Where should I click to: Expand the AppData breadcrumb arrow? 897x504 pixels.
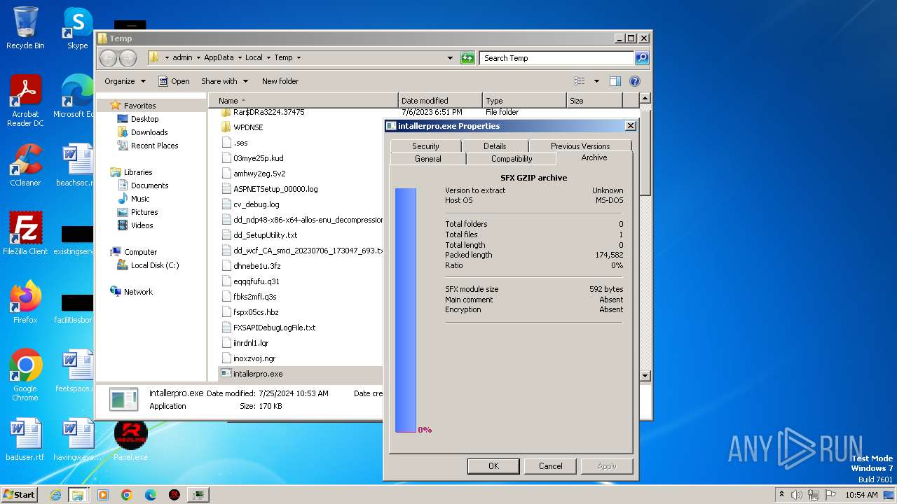coord(238,58)
